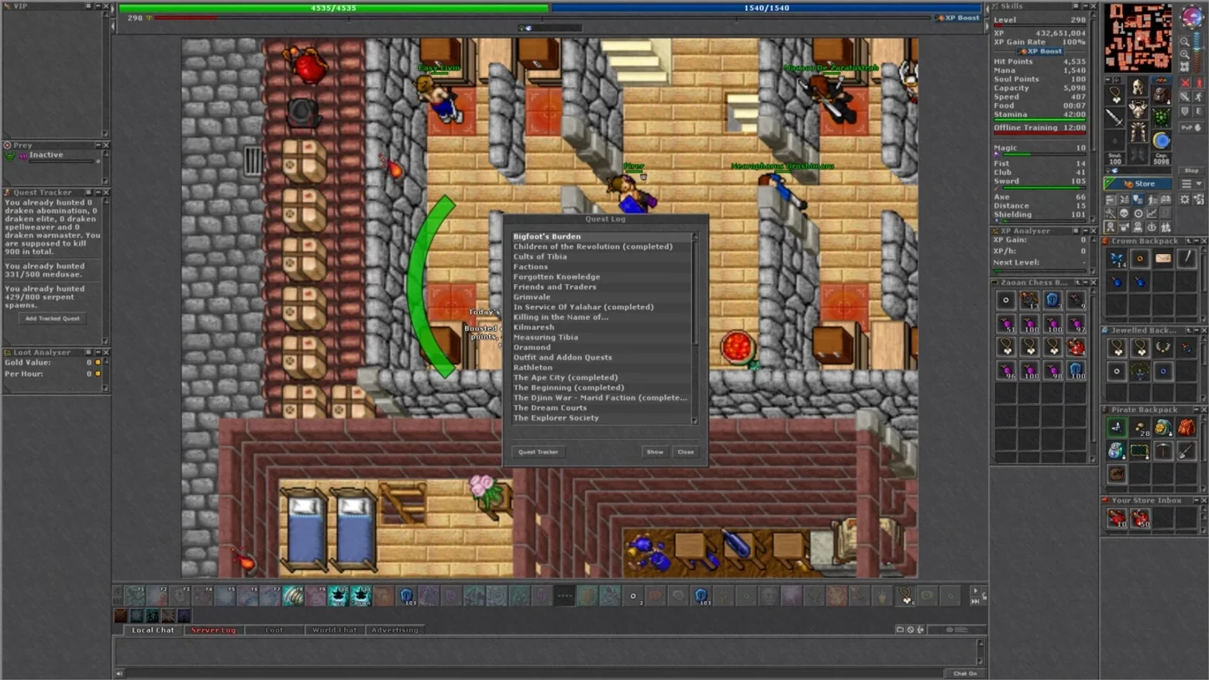
Task: Collapse the Skills panel
Action: tap(1084, 6)
